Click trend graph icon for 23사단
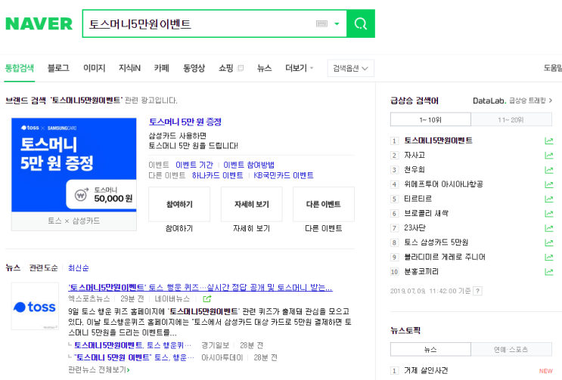The height and width of the screenshot is (380, 562). [548, 228]
